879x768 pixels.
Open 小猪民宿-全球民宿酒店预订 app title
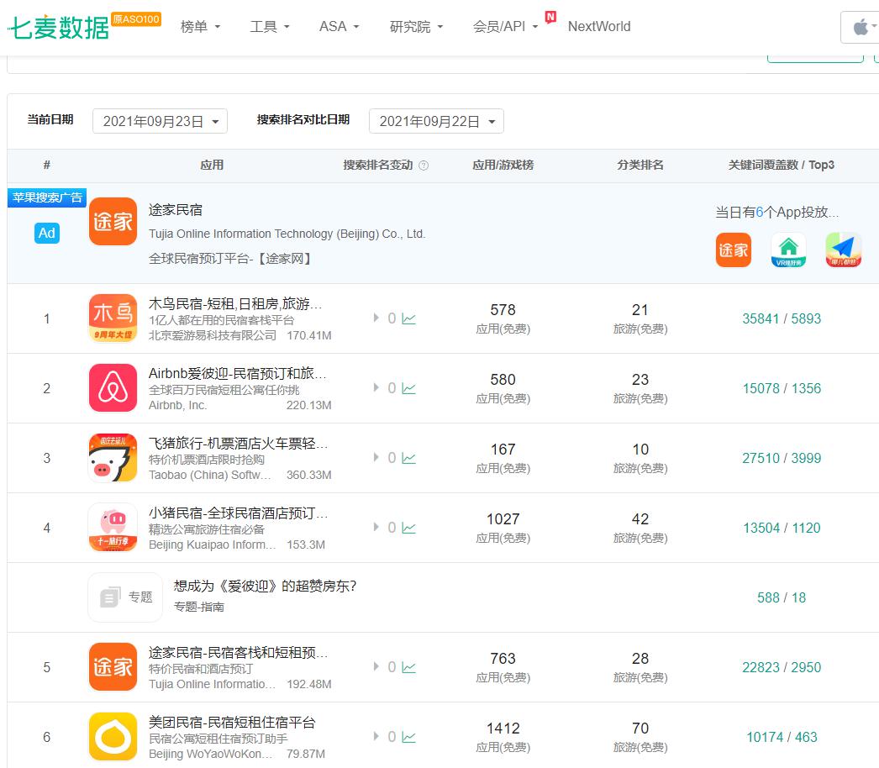click(239, 513)
